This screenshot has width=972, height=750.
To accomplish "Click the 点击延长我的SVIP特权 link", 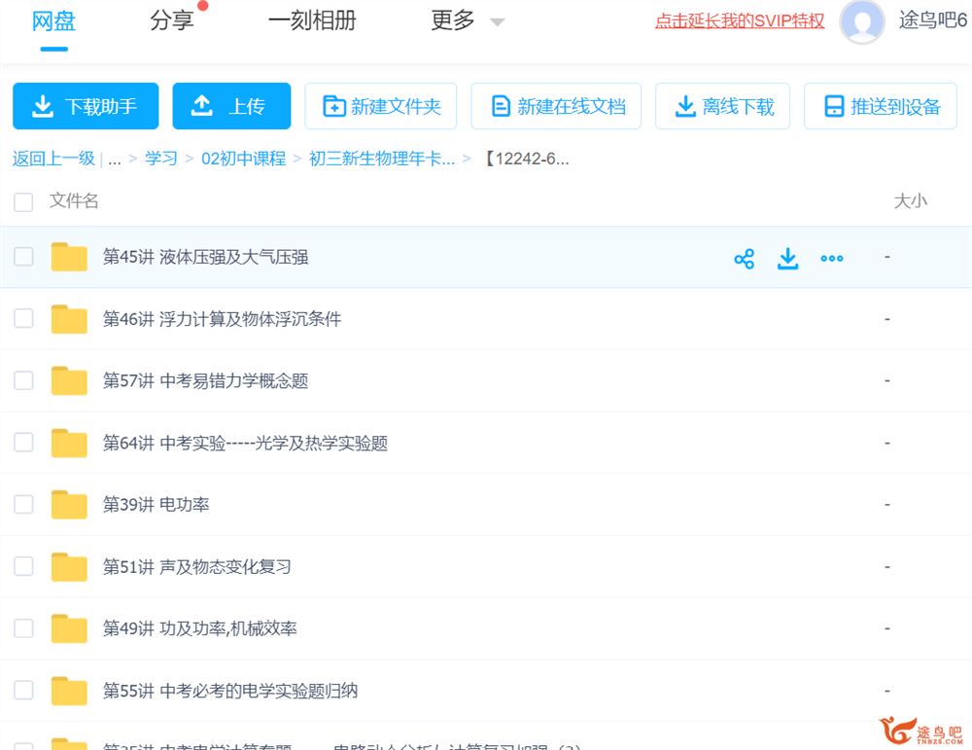I will 739,20.
